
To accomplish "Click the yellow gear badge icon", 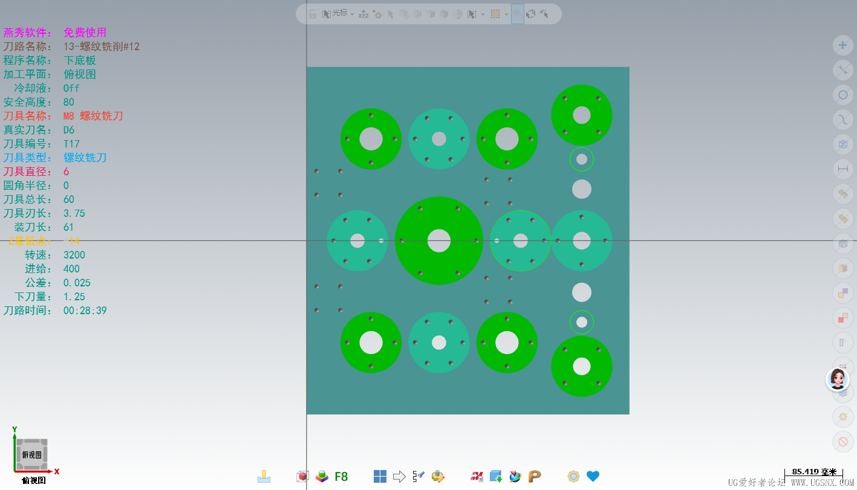I will [x=573, y=477].
